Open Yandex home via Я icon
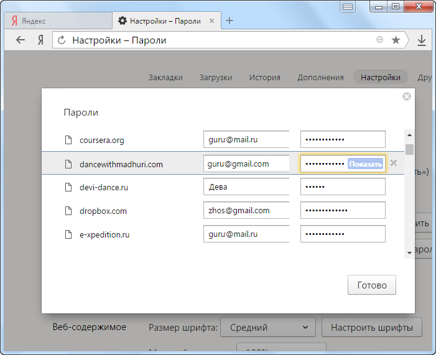436x355 pixels. 40,40
